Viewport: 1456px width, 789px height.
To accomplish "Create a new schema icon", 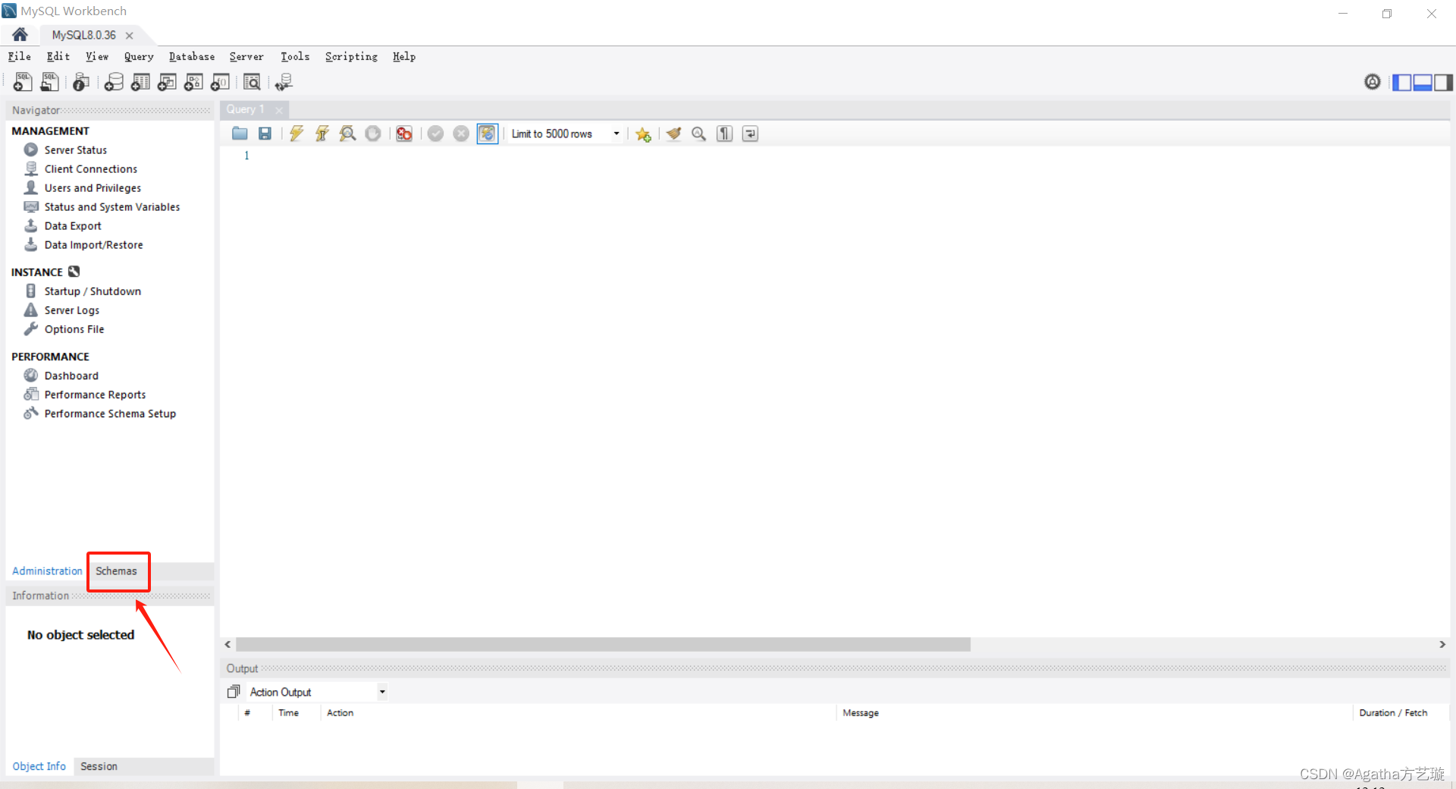I will pos(114,82).
